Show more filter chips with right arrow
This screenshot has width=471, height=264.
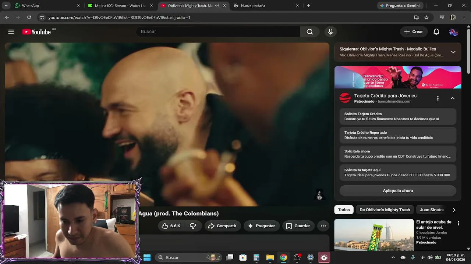pyautogui.click(x=454, y=210)
